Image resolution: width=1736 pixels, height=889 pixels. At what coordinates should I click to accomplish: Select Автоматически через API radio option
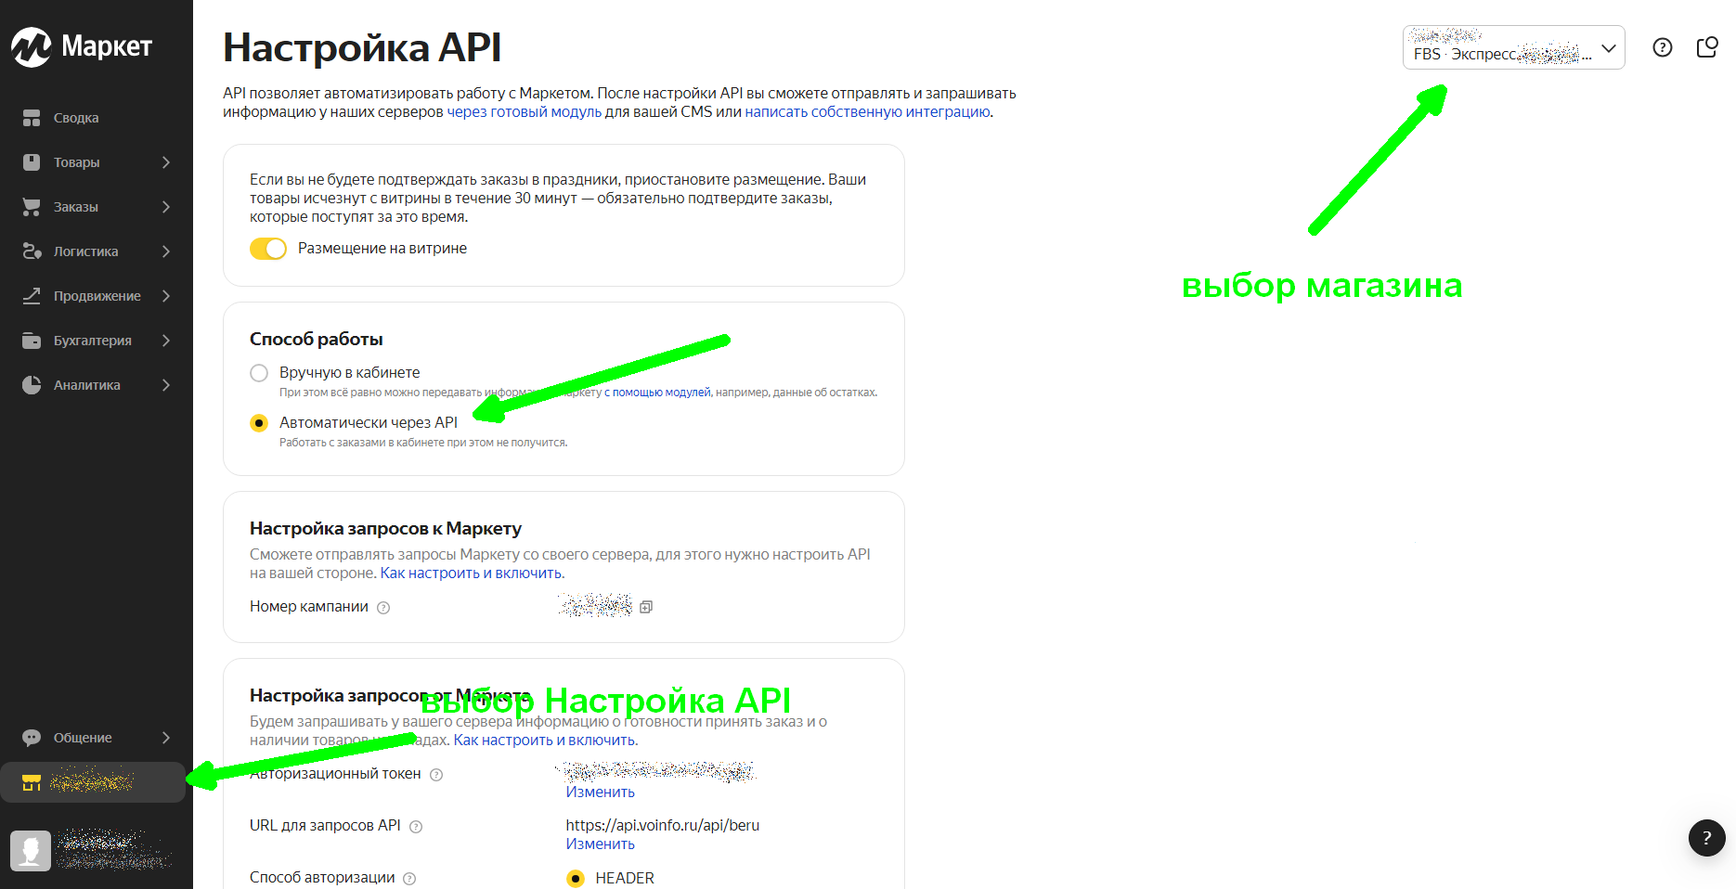259,423
